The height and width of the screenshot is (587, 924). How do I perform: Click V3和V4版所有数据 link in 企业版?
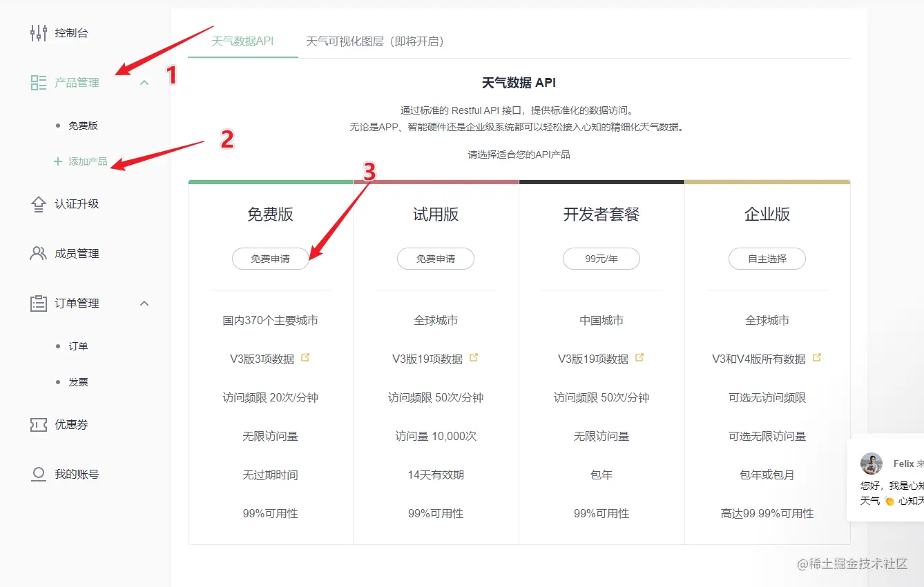click(759, 359)
